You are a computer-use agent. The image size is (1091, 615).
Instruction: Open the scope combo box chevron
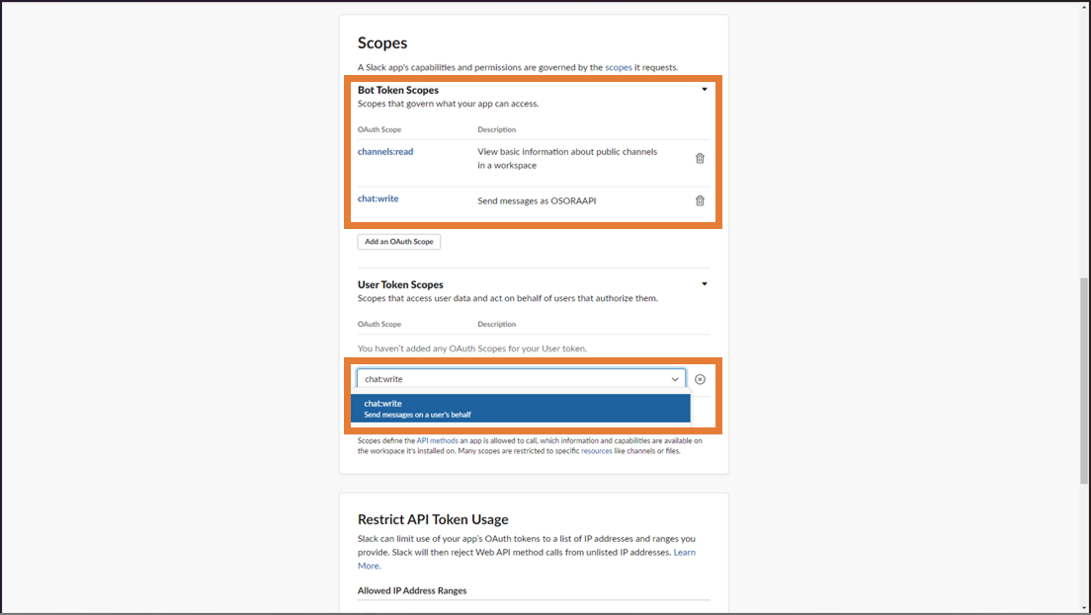[x=676, y=379]
